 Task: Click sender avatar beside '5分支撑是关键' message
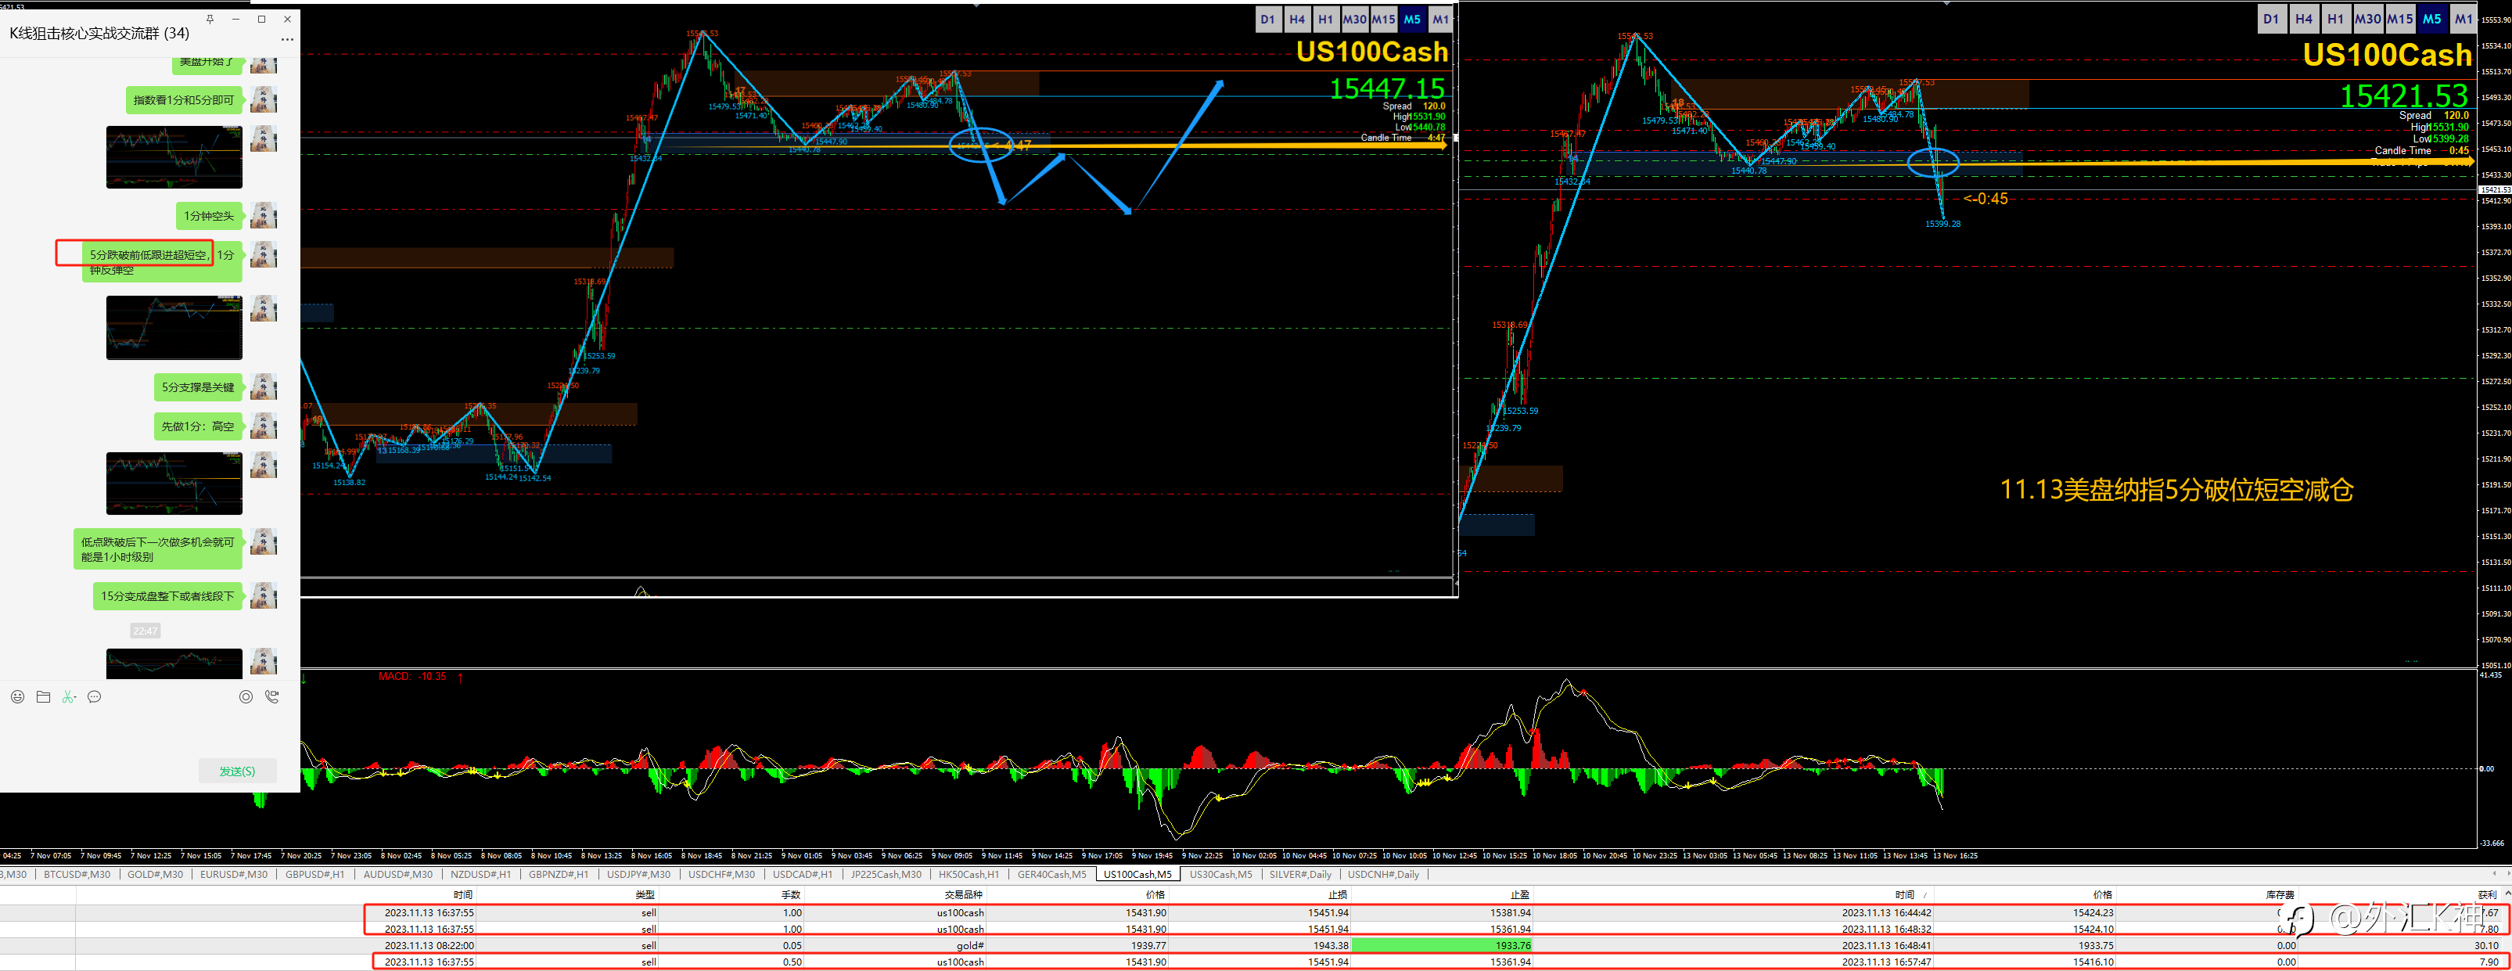(x=264, y=387)
